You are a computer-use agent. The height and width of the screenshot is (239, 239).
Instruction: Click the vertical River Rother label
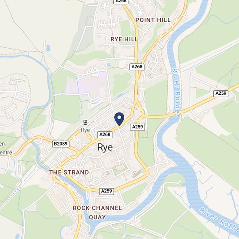click(x=176, y=93)
